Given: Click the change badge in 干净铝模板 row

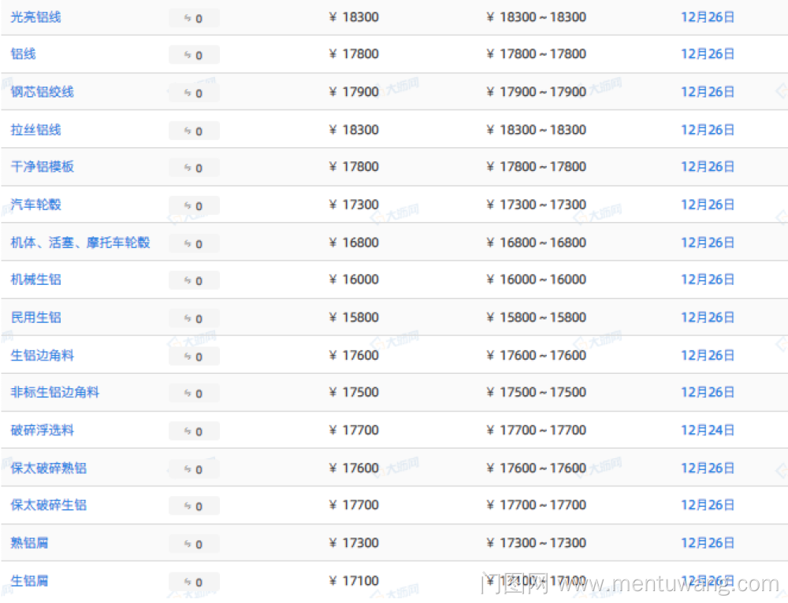Looking at the screenshot, I should [194, 168].
